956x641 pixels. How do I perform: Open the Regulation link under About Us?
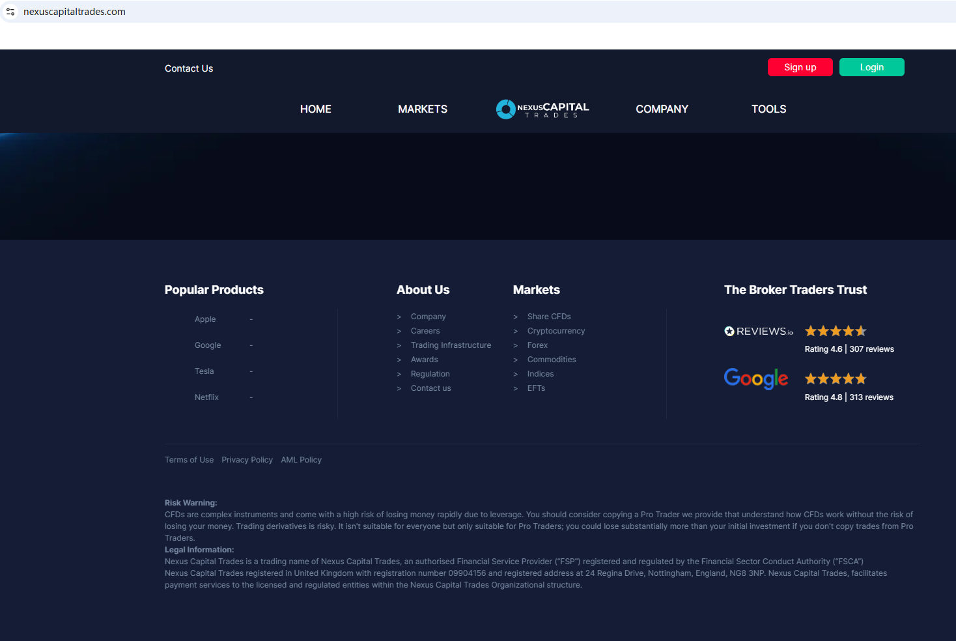(430, 374)
